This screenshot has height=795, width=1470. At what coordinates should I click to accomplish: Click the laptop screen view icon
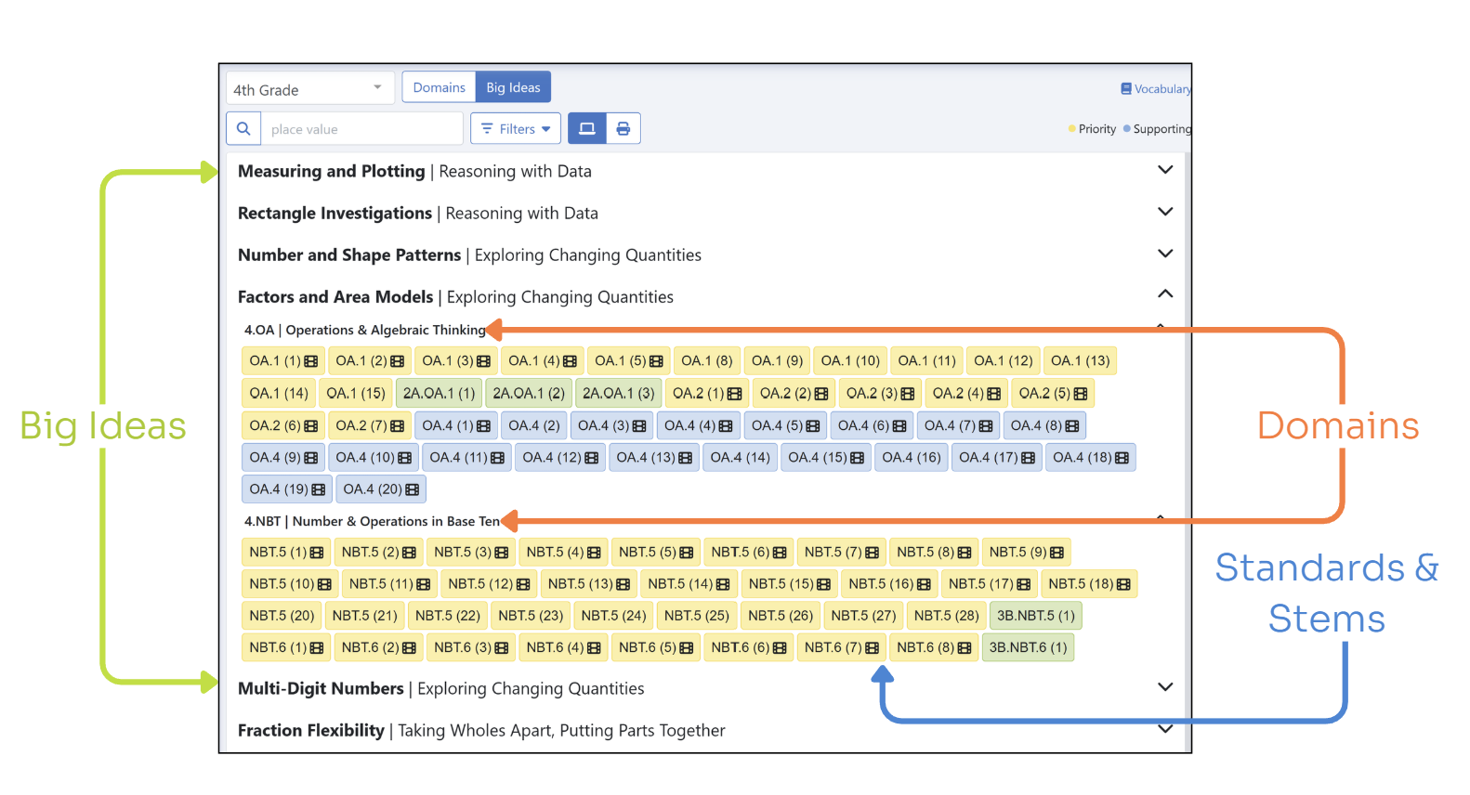point(587,129)
